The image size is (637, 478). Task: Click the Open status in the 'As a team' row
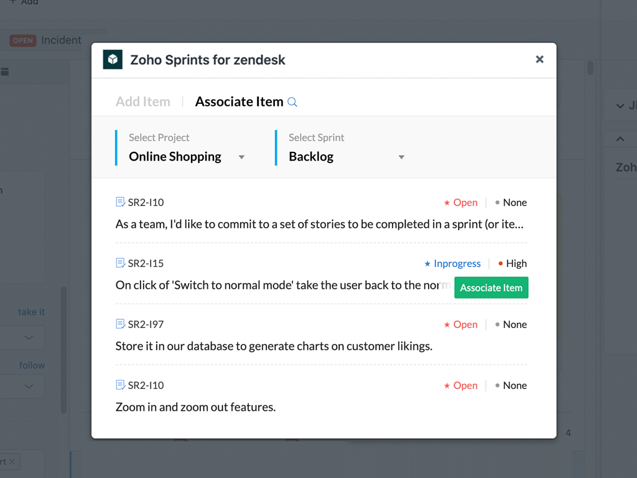[461, 202]
